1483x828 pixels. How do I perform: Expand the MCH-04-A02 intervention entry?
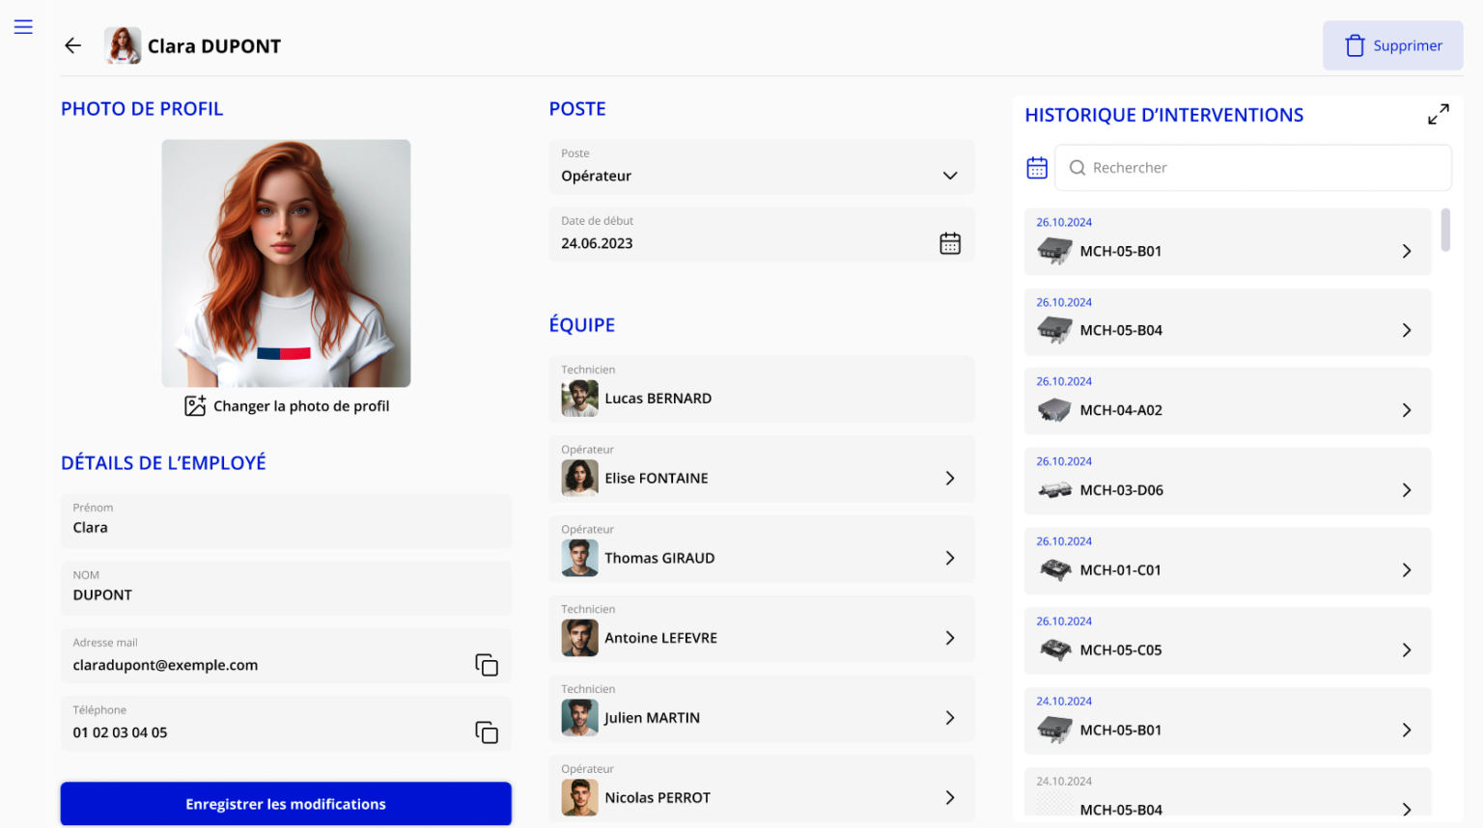(1226, 401)
